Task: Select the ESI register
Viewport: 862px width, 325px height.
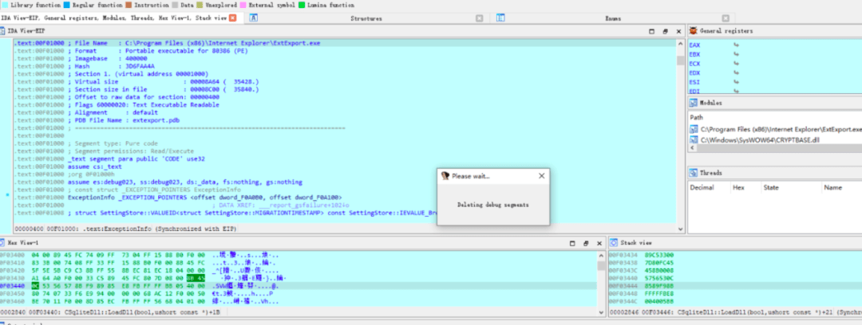Action: tap(694, 82)
